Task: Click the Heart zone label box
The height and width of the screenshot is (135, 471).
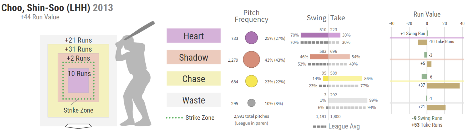Action: [x=194, y=36]
